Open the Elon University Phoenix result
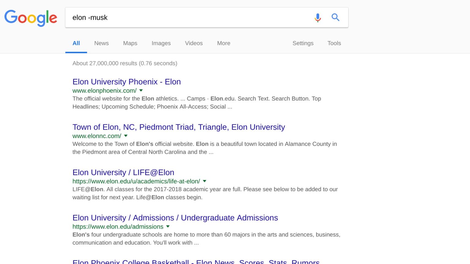The height and width of the screenshot is (264, 470). (126, 82)
